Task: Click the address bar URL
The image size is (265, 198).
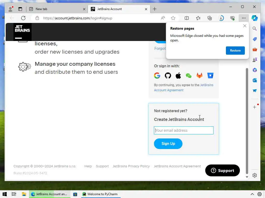Action: (x=78, y=18)
